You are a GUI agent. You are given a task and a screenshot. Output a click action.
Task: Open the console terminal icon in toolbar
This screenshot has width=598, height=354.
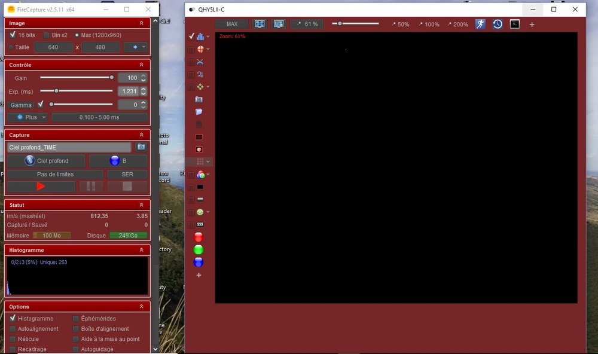(514, 24)
